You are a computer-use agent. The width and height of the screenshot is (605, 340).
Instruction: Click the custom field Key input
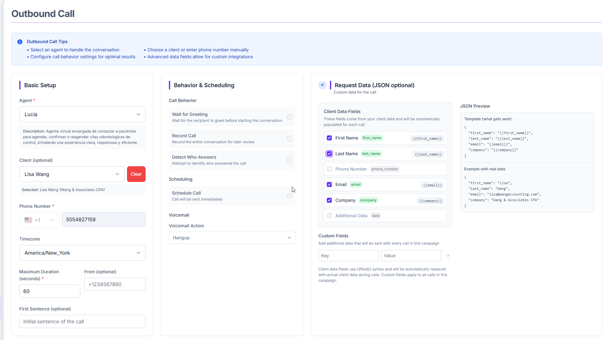(348, 256)
